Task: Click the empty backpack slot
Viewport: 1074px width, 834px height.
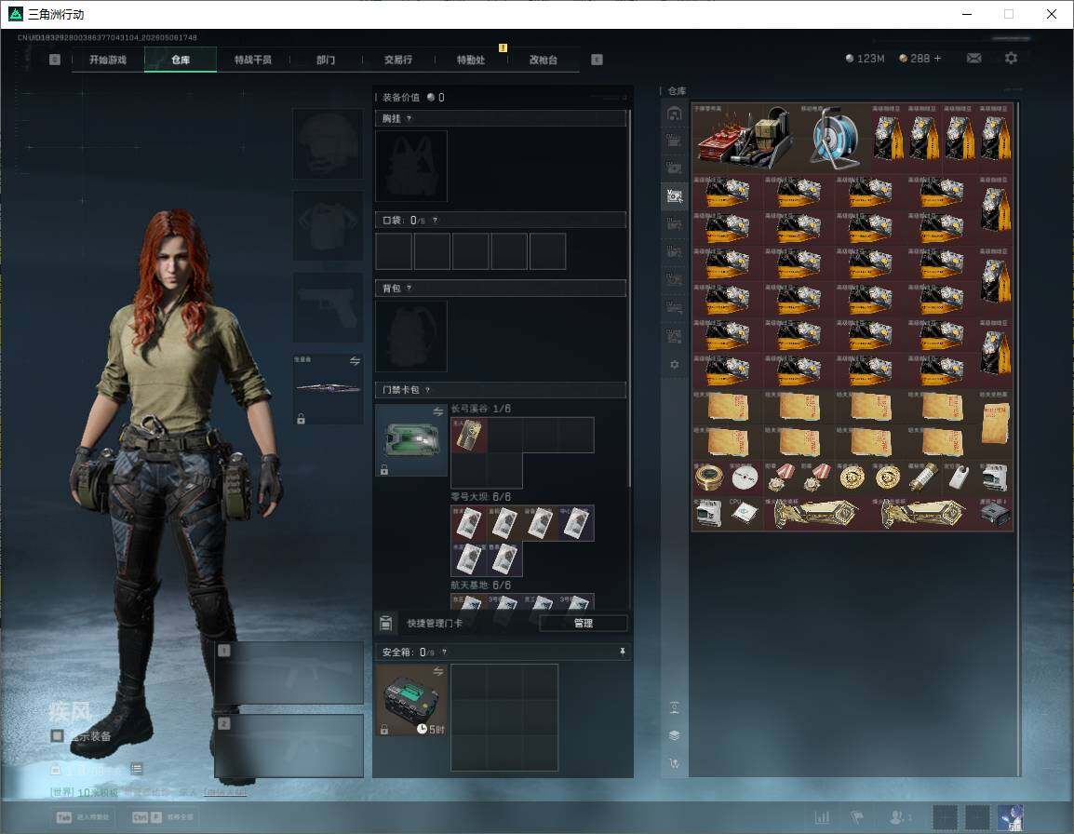Action: (411, 336)
